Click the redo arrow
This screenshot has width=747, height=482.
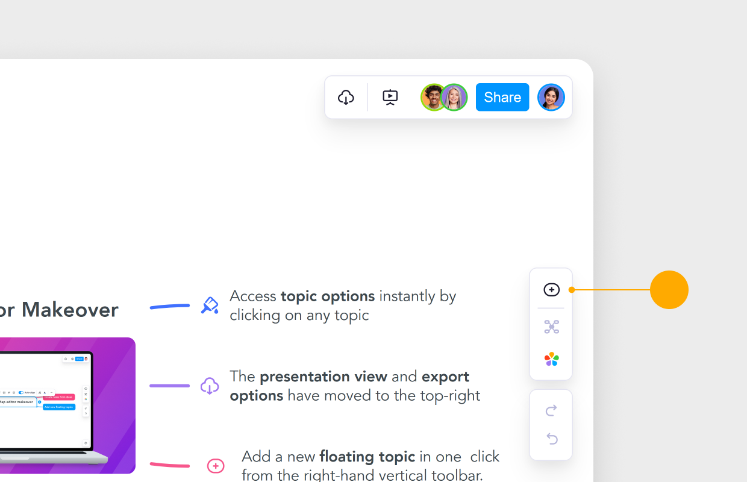click(551, 410)
